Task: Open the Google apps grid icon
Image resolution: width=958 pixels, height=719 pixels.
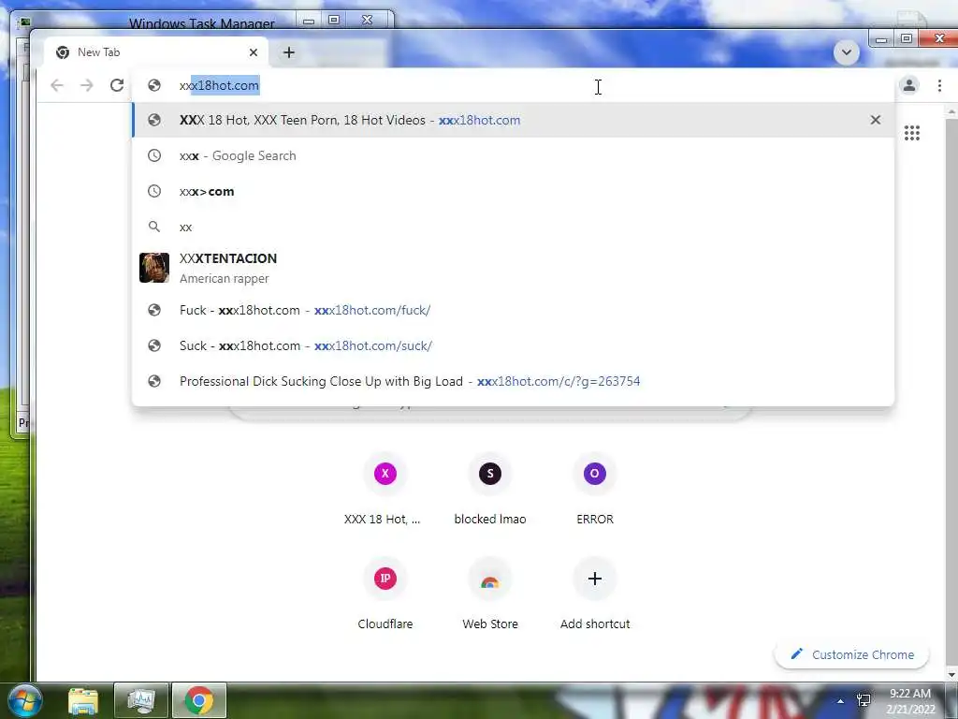Action: (912, 133)
